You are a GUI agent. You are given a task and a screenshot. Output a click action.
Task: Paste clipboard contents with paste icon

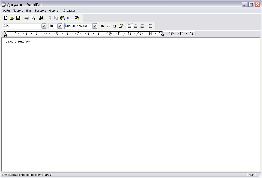tap(62, 18)
